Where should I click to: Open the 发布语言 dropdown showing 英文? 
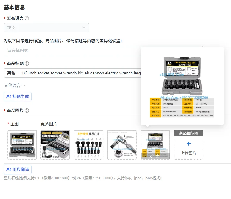46,28
